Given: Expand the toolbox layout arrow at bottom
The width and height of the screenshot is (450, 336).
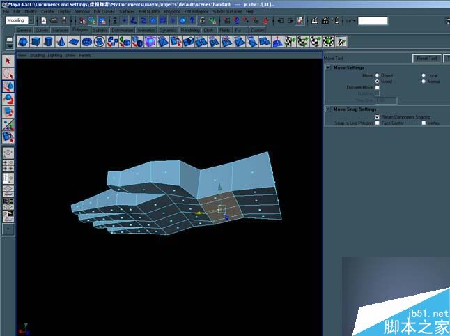Looking at the screenshot, I should pyautogui.click(x=8, y=229).
